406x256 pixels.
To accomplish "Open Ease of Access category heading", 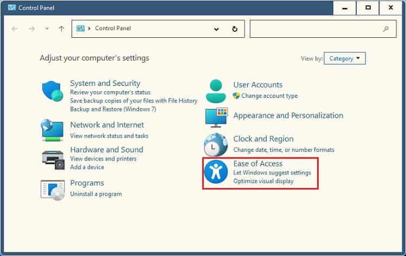I will [x=258, y=164].
